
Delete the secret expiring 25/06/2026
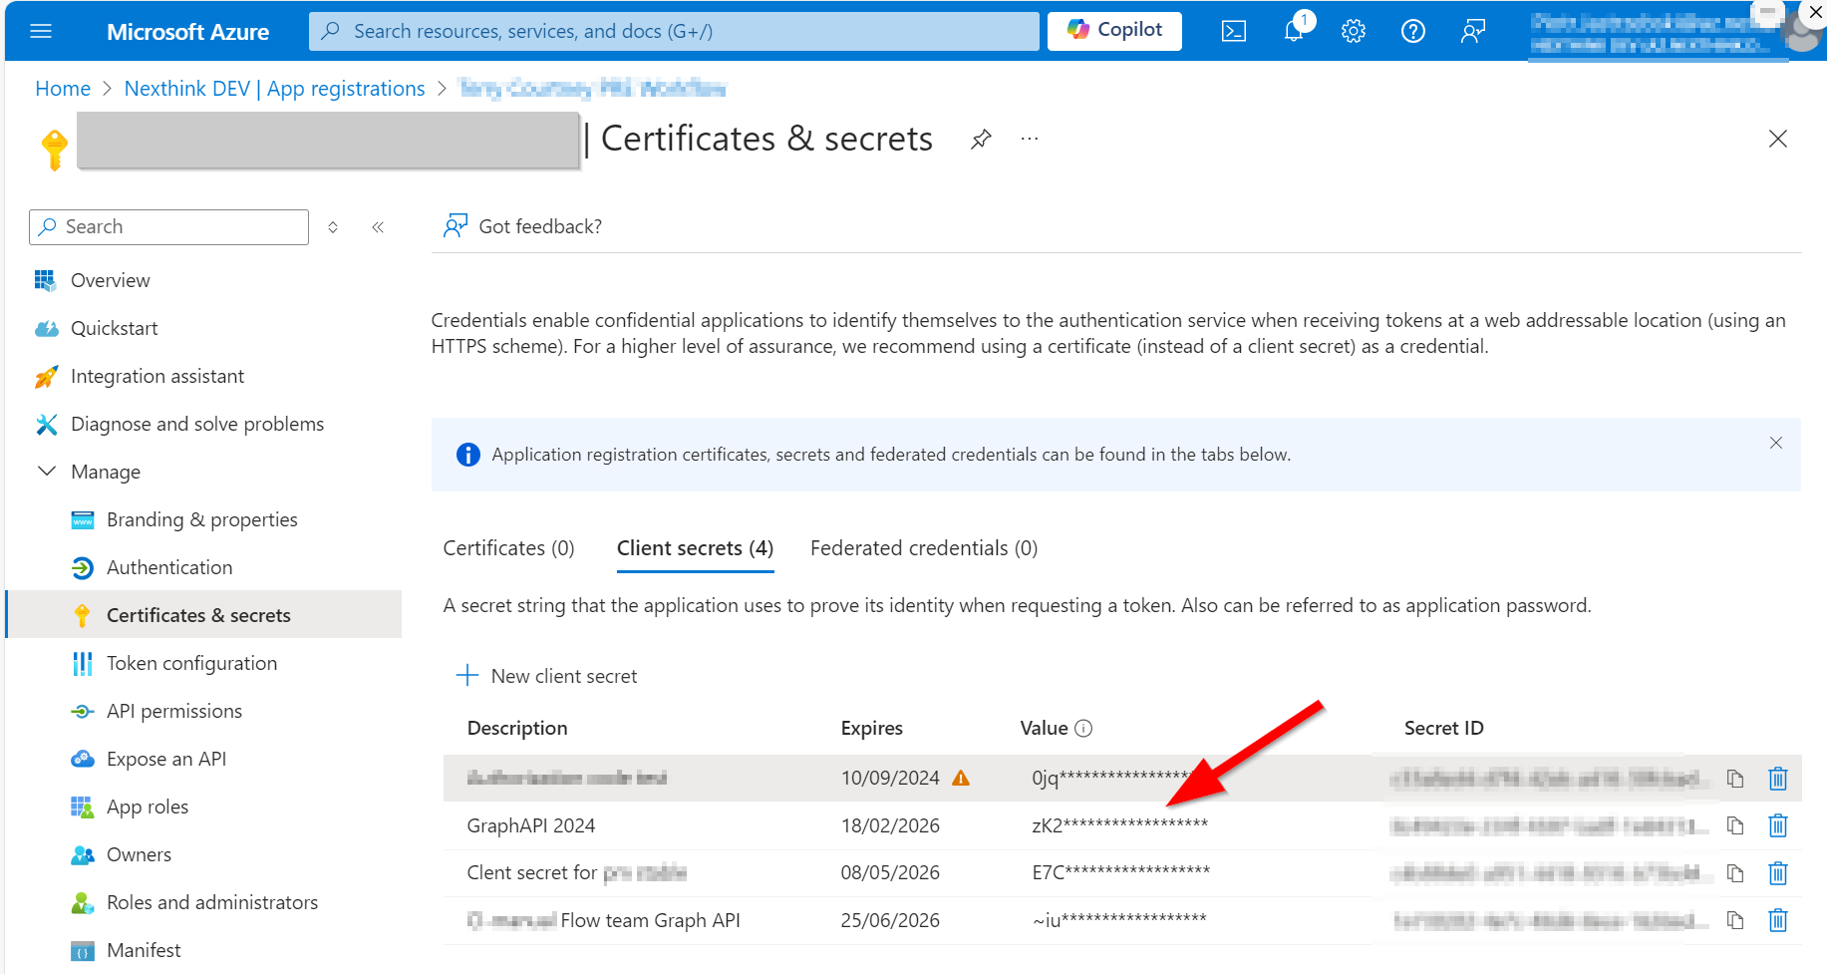coord(1777,920)
